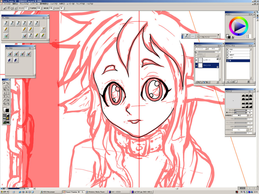Screen dimensions: 259x194
Task: Click the black color swatch in toolbox
Action: [7, 110]
